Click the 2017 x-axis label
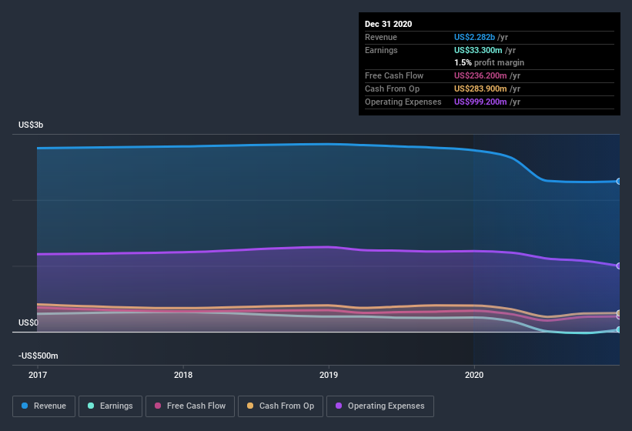632x431 pixels. [x=38, y=375]
